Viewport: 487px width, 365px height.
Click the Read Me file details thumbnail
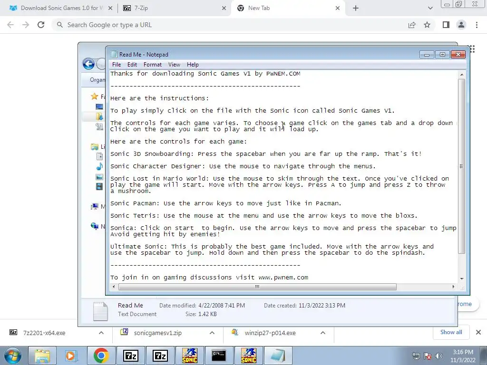coord(100,311)
